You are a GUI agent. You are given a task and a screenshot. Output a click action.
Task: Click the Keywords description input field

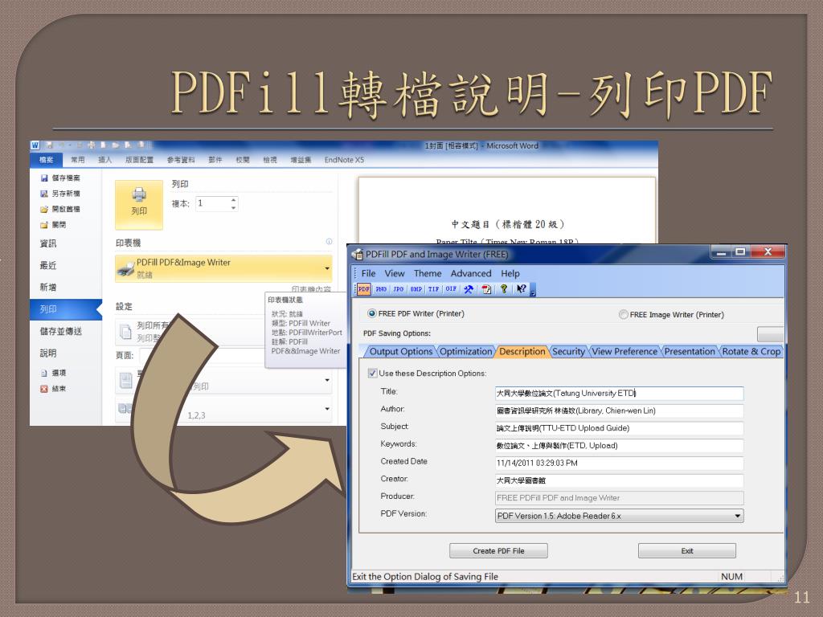pyautogui.click(x=620, y=446)
